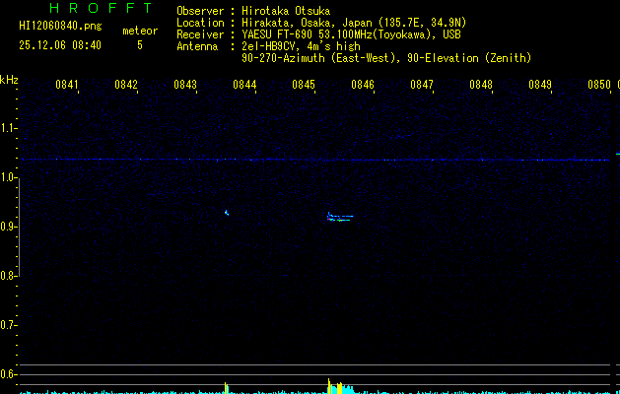Click the observer name Hirotaka Otsuka

294,11
